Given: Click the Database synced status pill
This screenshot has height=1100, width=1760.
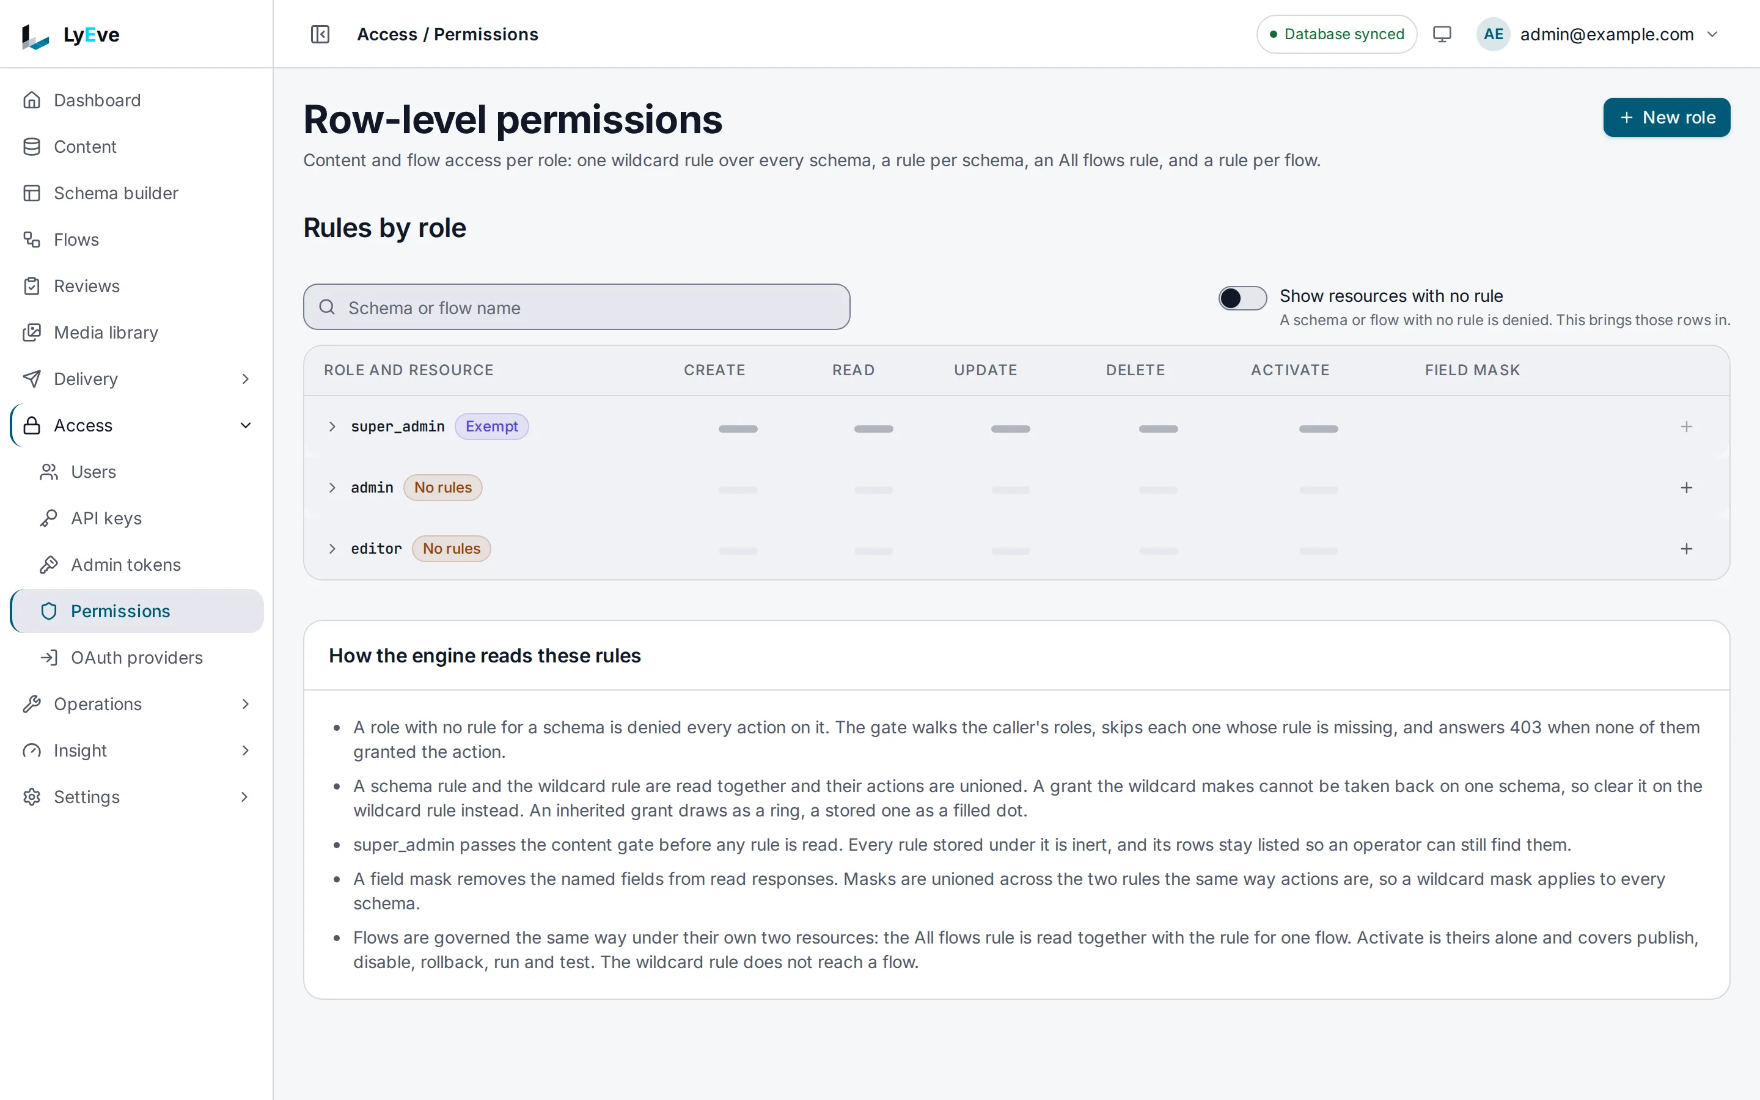Looking at the screenshot, I should [1336, 34].
